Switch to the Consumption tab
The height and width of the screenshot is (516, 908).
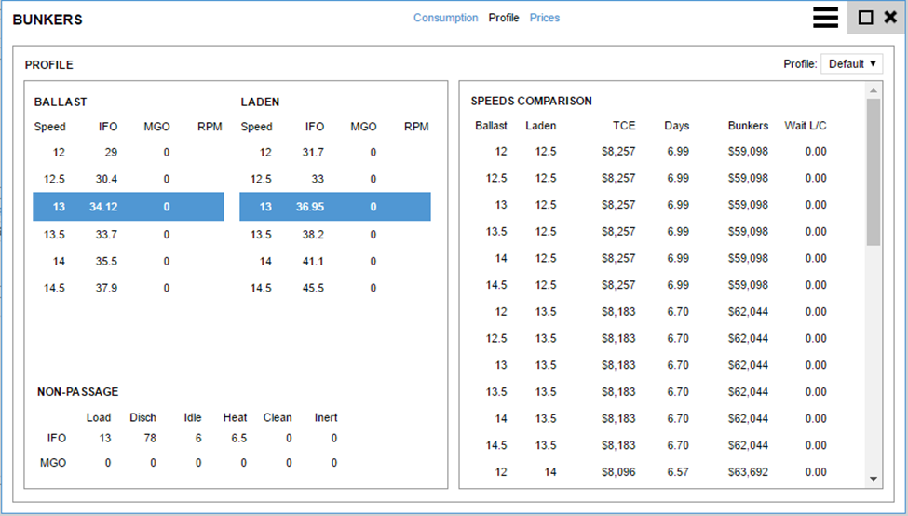click(x=445, y=18)
